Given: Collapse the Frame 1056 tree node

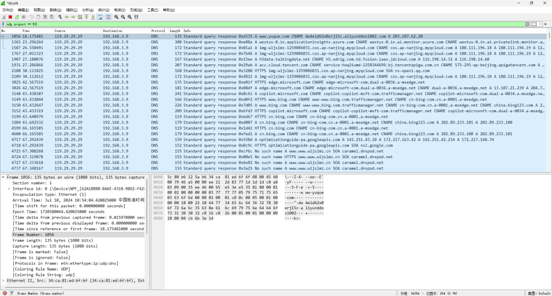Looking at the screenshot, I should pos(3,178).
